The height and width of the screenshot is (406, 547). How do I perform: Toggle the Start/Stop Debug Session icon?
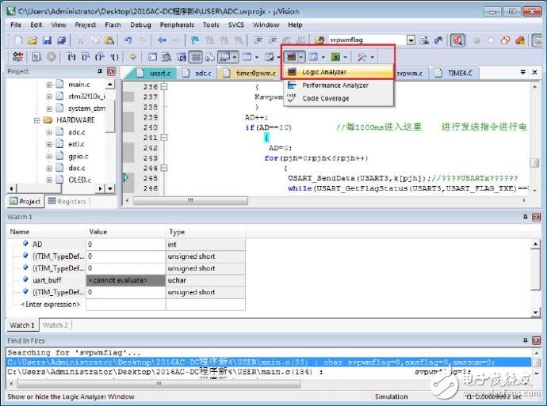pos(457,40)
